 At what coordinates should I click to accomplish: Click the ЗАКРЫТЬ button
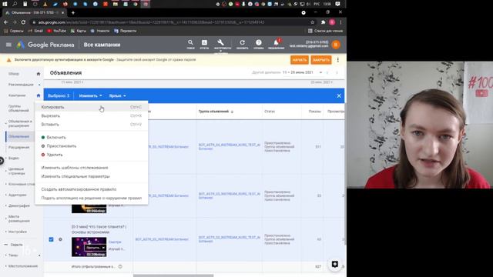(321, 60)
